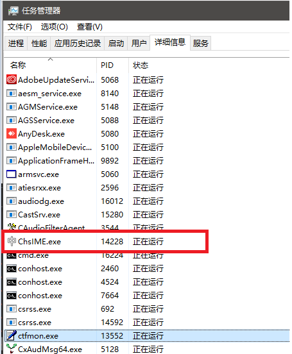This screenshot has width=292, height=354.
Task: Switch to the 启动 tab
Action: pos(116,43)
